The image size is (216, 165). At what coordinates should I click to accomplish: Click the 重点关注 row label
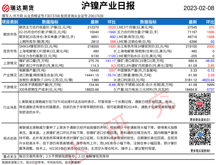point(10,156)
